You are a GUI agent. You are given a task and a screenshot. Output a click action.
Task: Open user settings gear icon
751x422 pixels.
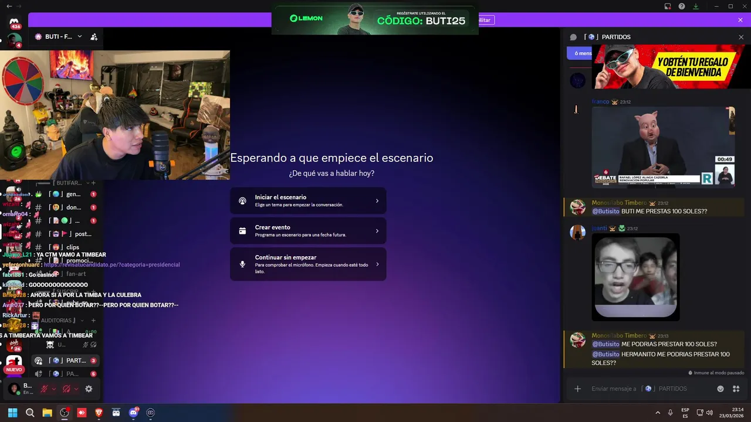(89, 389)
